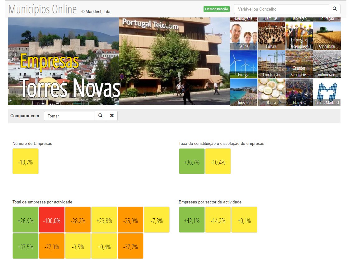Screen dimensions: 352x262
Task: Open the Automóveis category tile
Action: click(x=326, y=64)
